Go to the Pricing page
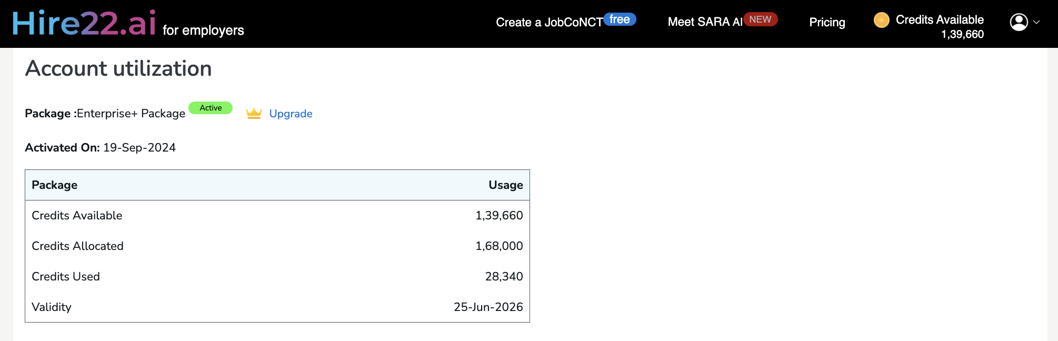 827,22
